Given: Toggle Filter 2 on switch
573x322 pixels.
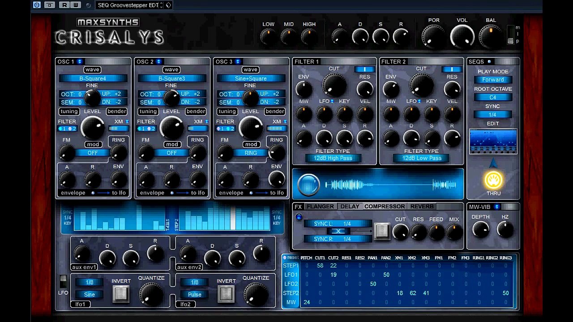Looking at the screenshot, I should [452, 69].
